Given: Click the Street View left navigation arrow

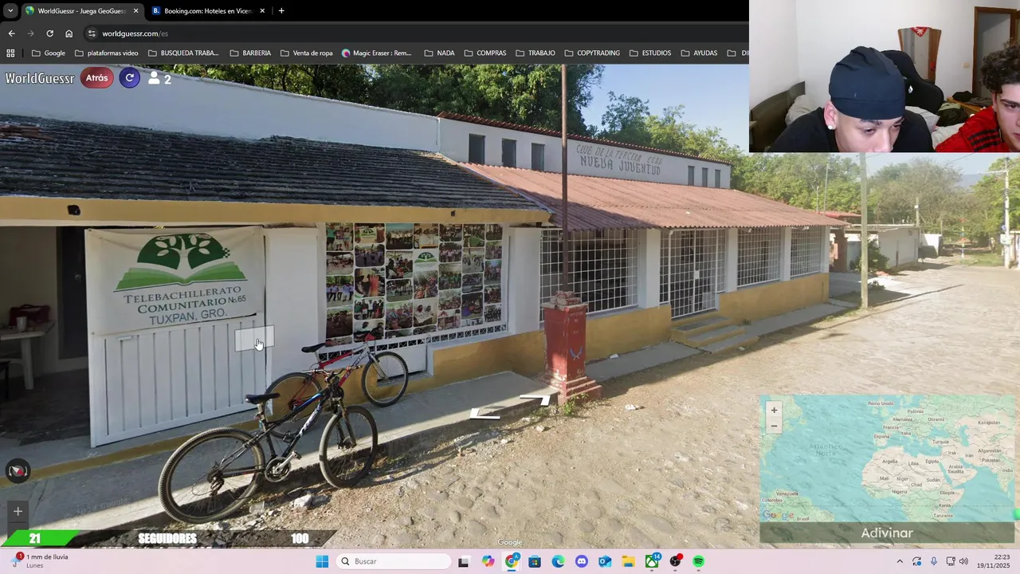Looking at the screenshot, I should [x=484, y=413].
